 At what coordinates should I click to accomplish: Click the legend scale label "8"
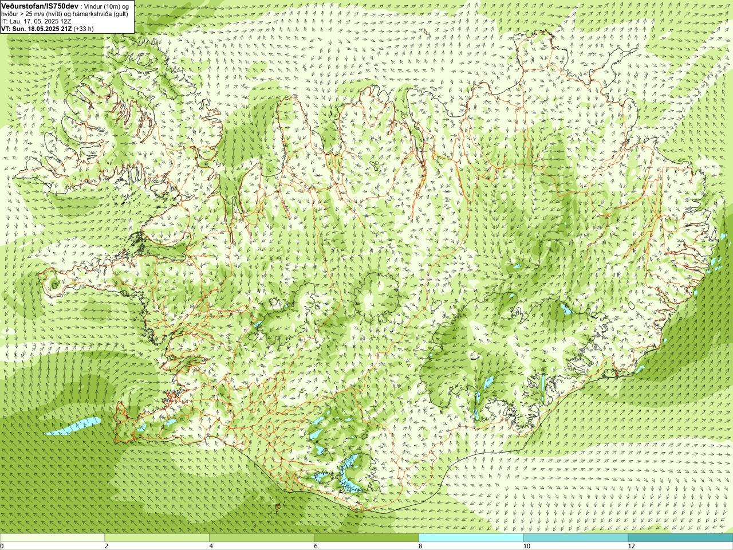(420, 546)
